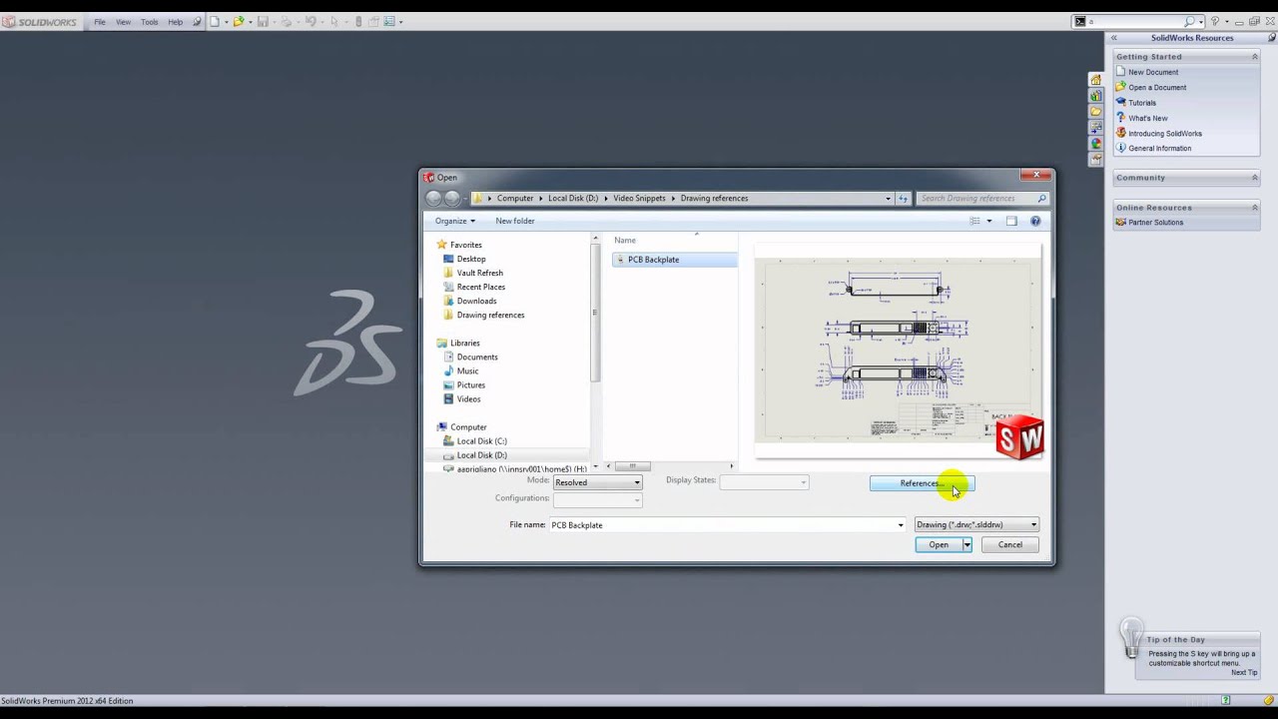The width and height of the screenshot is (1278, 719).
Task: Click the What's New link
Action: tap(1148, 118)
